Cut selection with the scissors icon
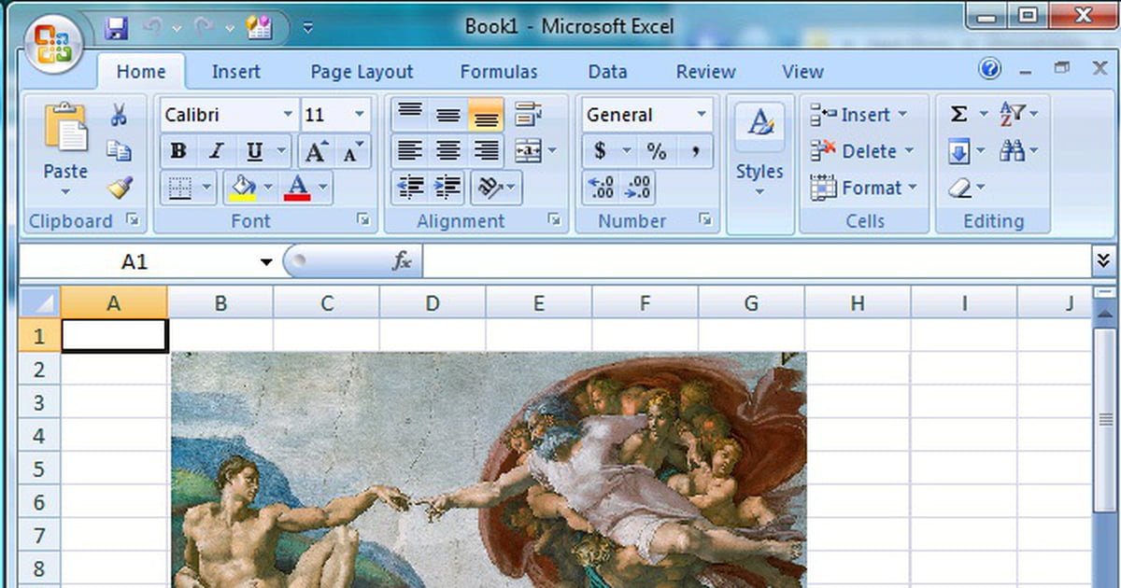This screenshot has height=588, width=1121. (x=119, y=115)
